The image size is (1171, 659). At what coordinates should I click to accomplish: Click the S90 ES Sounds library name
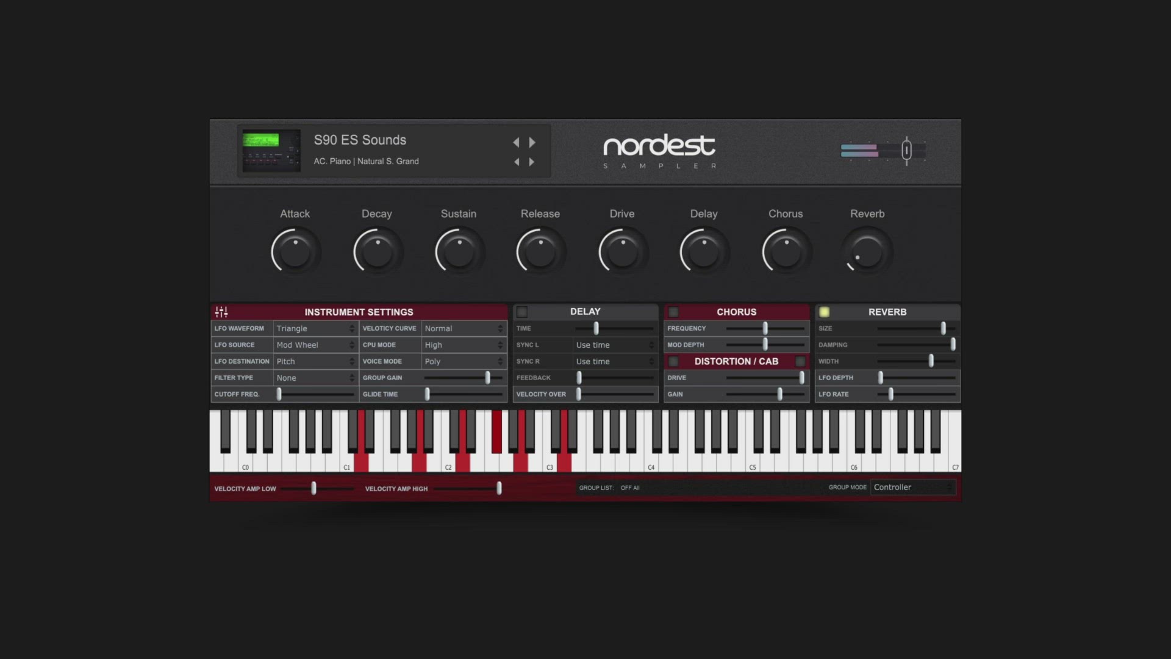tap(360, 140)
